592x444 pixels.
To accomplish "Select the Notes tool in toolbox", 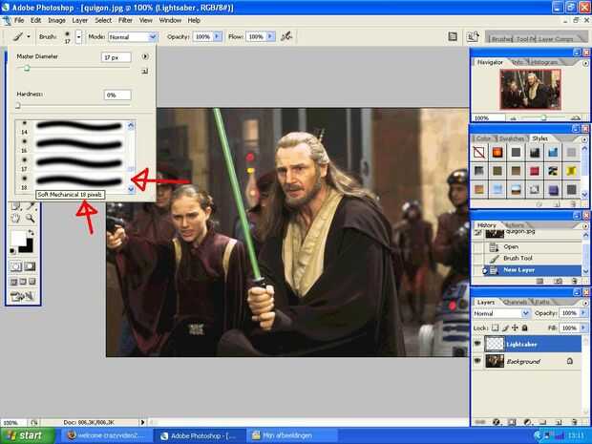I will [16, 206].
